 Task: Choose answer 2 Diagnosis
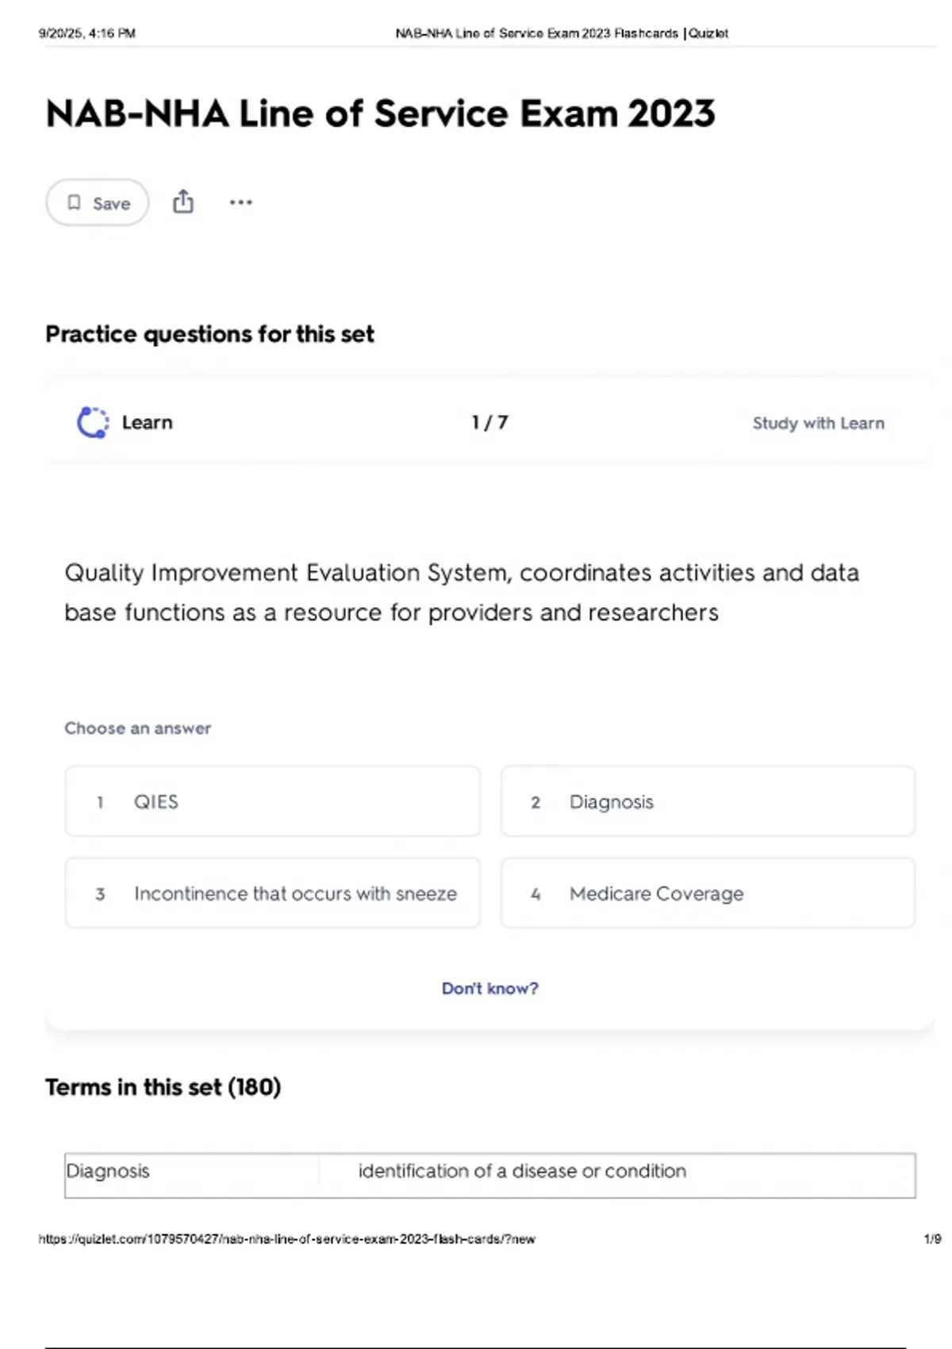click(x=707, y=801)
